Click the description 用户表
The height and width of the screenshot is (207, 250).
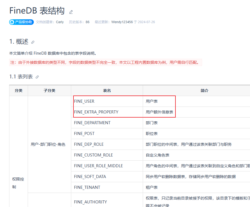pos(152,101)
